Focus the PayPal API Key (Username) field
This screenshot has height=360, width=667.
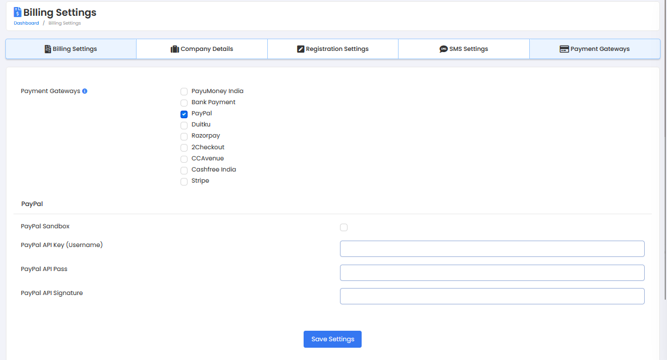(x=492, y=249)
